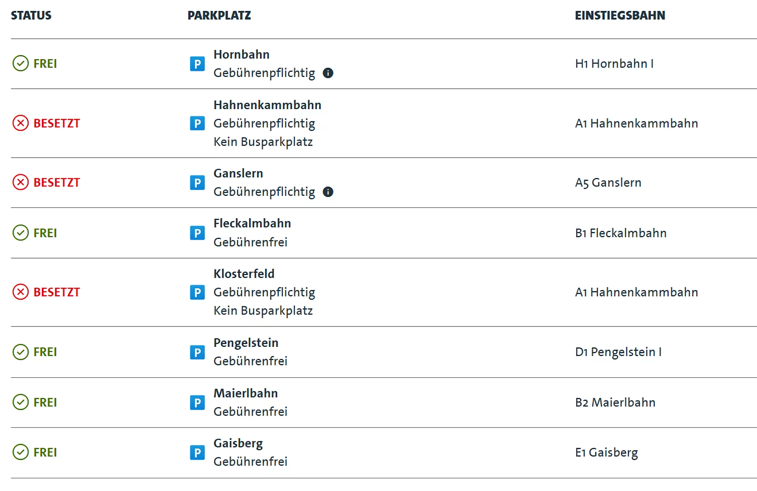Open the info icon beside Hornbahn Gebührenpflichtig

[328, 73]
